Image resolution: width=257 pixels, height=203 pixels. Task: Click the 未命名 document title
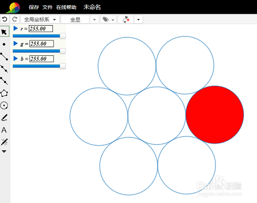(92, 7)
